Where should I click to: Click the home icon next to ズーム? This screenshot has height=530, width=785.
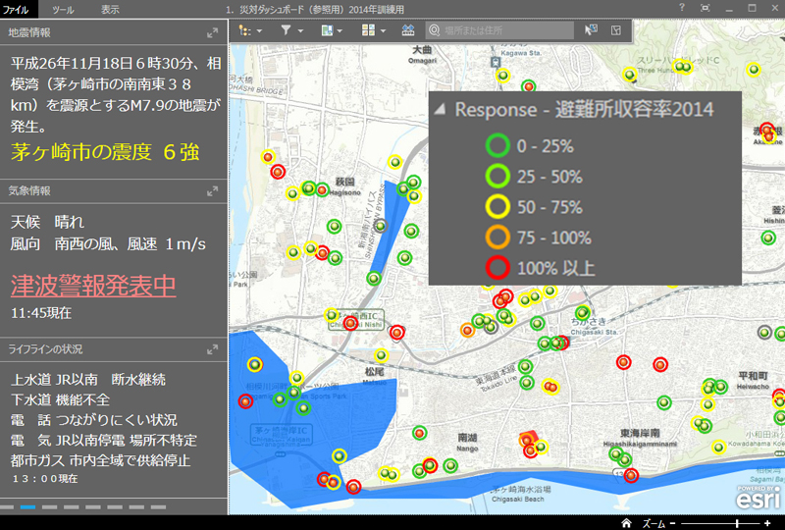pyautogui.click(x=626, y=523)
